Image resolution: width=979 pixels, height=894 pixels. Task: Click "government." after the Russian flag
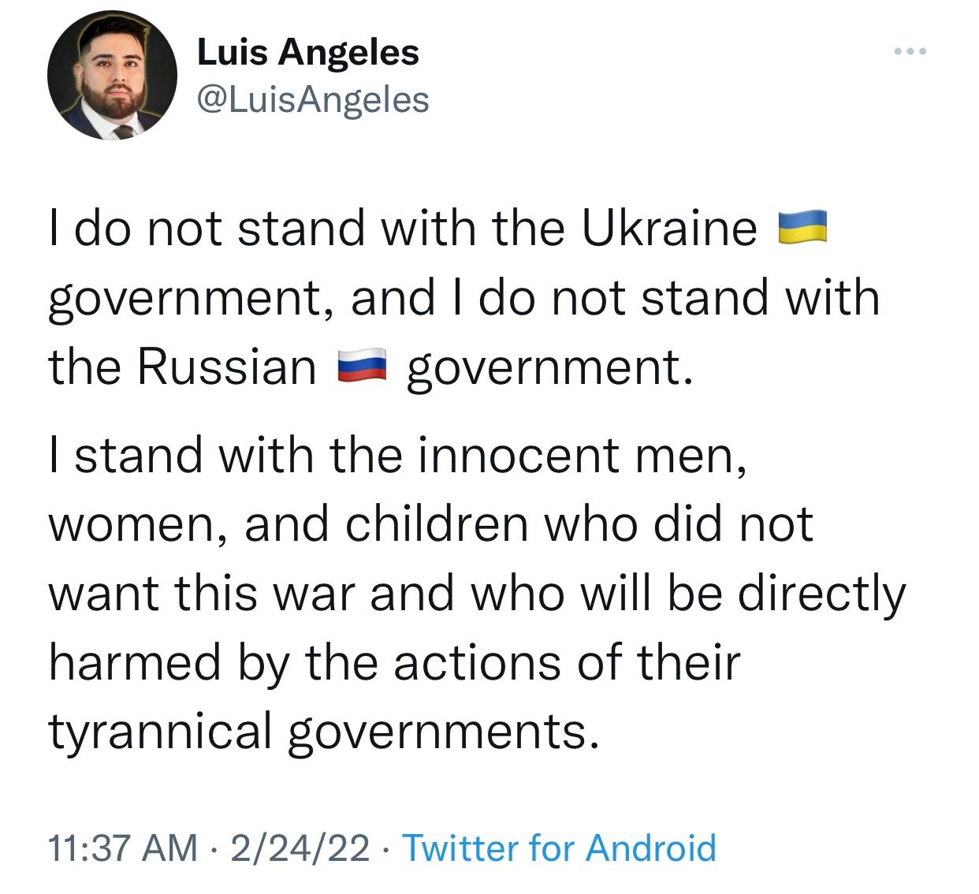coord(549,368)
